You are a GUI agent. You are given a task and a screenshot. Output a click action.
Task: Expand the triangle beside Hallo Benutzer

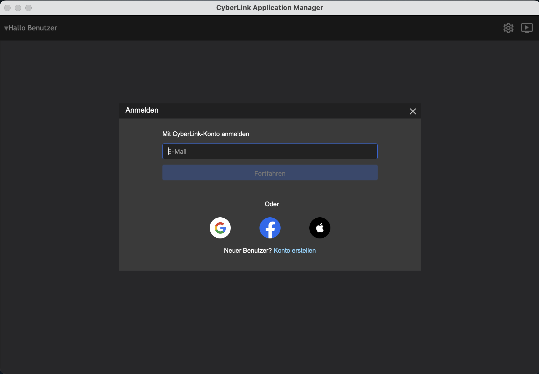point(6,28)
